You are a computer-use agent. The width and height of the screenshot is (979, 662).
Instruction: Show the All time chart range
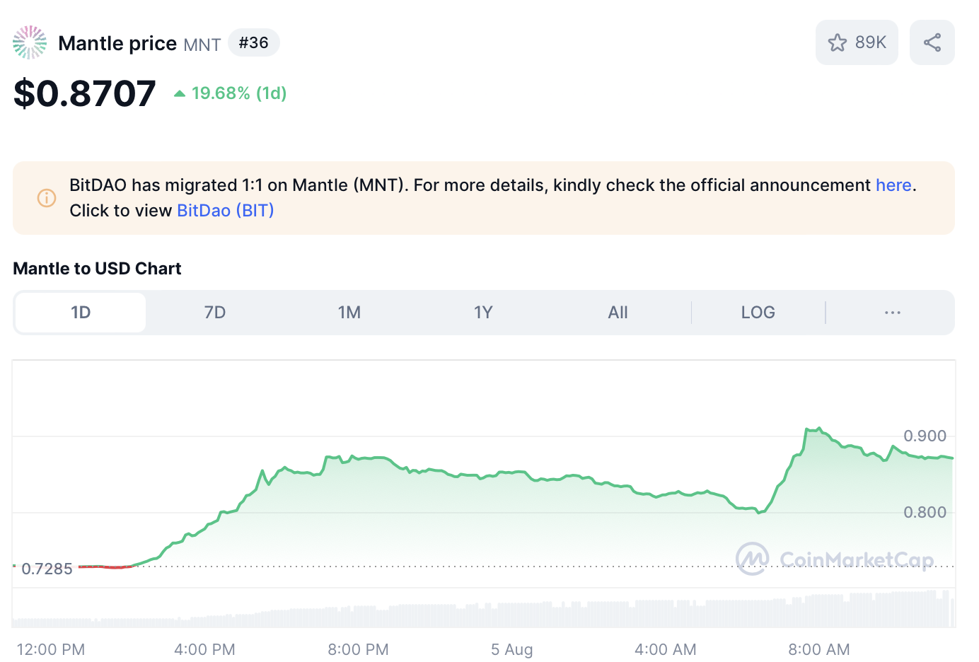pyautogui.click(x=618, y=313)
